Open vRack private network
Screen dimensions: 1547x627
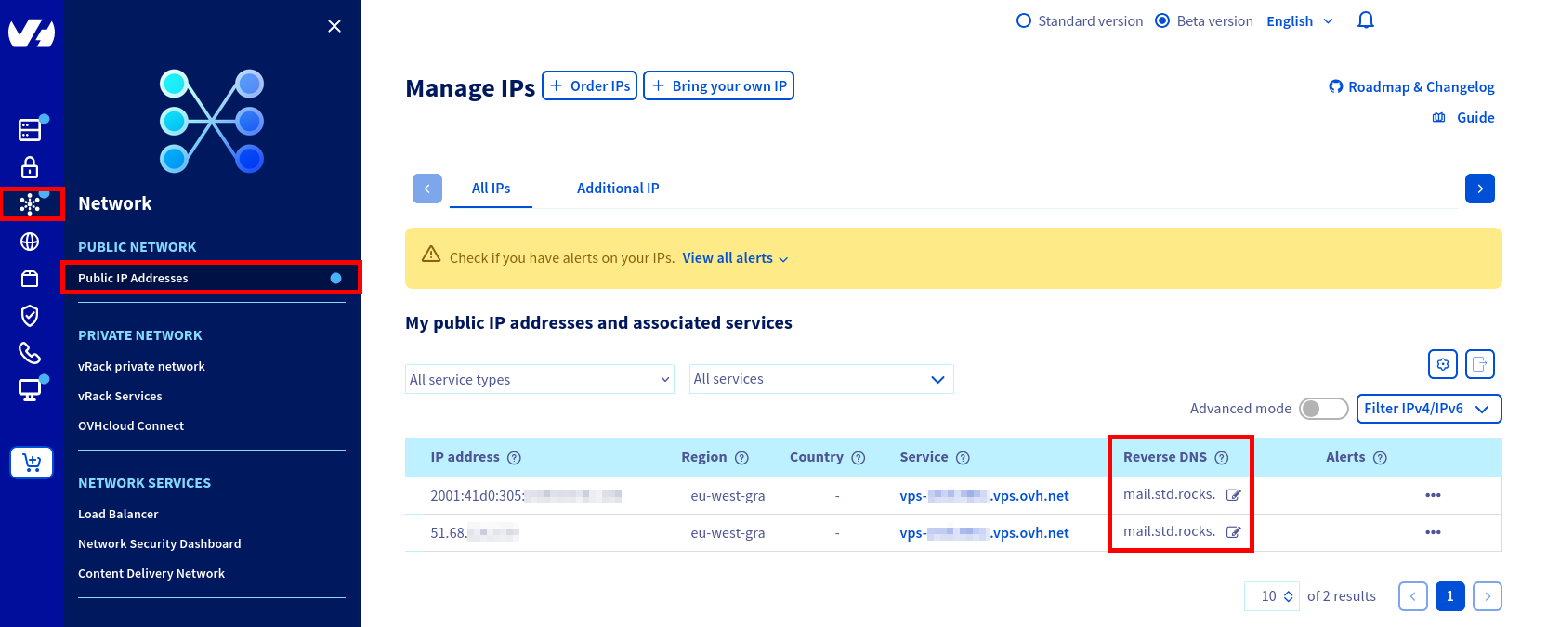[x=141, y=367]
